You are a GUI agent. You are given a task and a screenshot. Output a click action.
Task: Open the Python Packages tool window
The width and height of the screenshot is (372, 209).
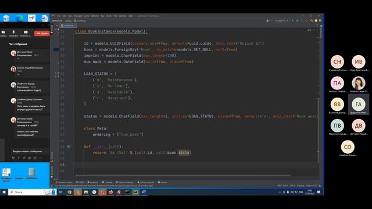125,182
